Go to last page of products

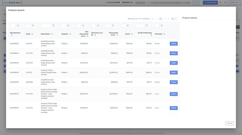click(x=168, y=19)
